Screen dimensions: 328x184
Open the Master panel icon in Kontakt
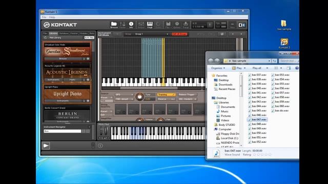pyautogui.click(x=122, y=25)
